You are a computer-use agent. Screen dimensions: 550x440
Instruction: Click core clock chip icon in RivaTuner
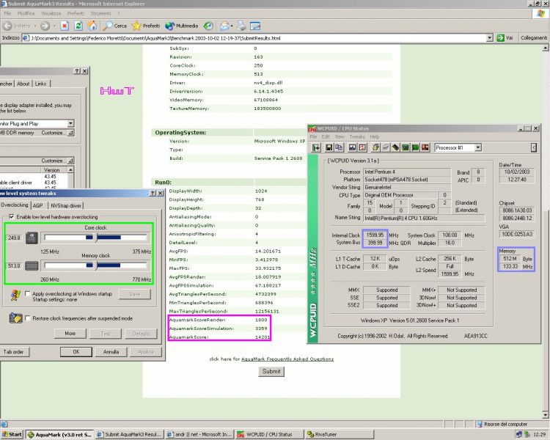click(32, 238)
